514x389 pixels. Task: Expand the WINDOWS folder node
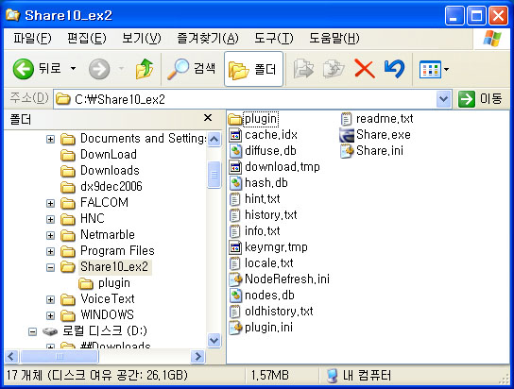pyautogui.click(x=50, y=315)
